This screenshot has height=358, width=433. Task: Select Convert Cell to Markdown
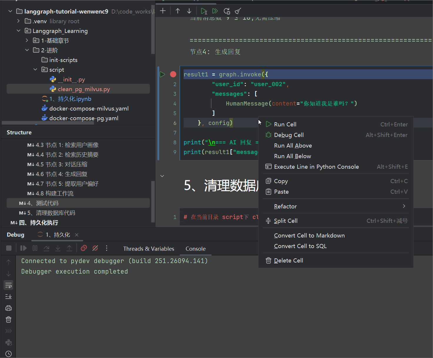click(x=336, y=235)
